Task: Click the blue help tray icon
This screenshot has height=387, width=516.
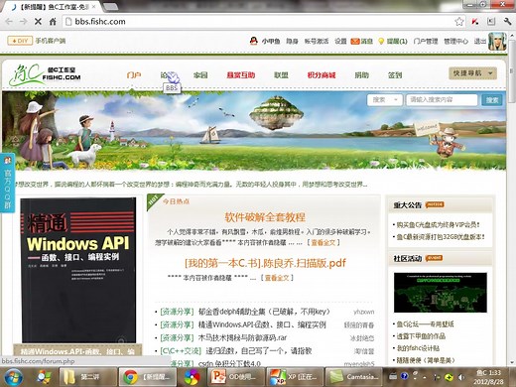Action: (x=404, y=376)
